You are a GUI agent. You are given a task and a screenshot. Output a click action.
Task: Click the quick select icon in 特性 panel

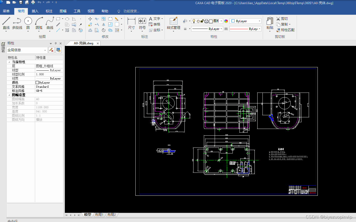[x=59, y=50]
